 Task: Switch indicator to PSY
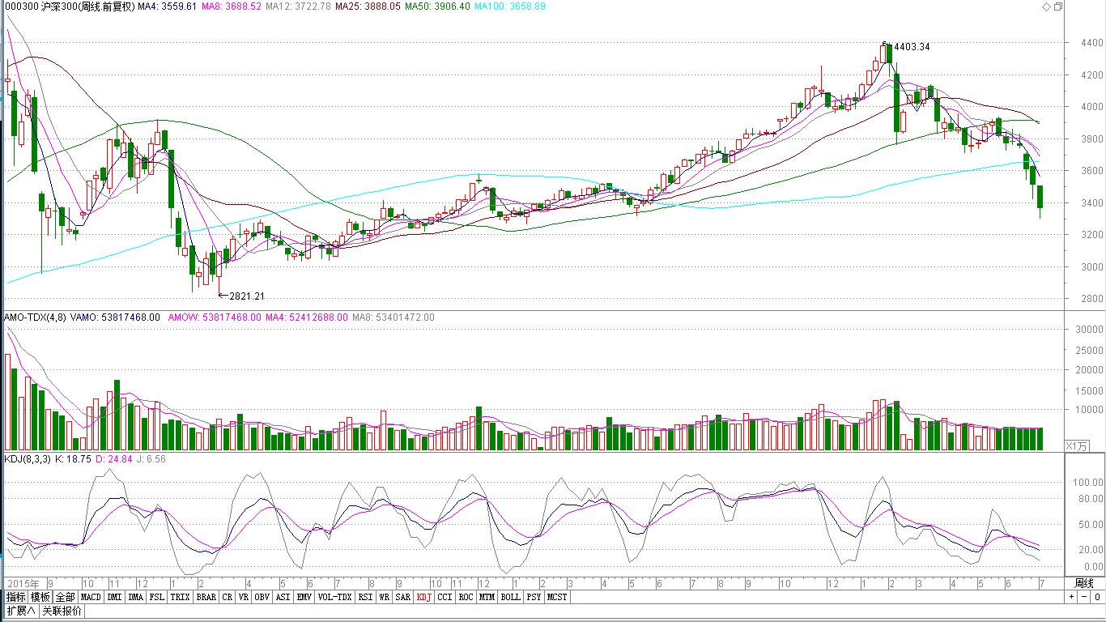point(534,597)
